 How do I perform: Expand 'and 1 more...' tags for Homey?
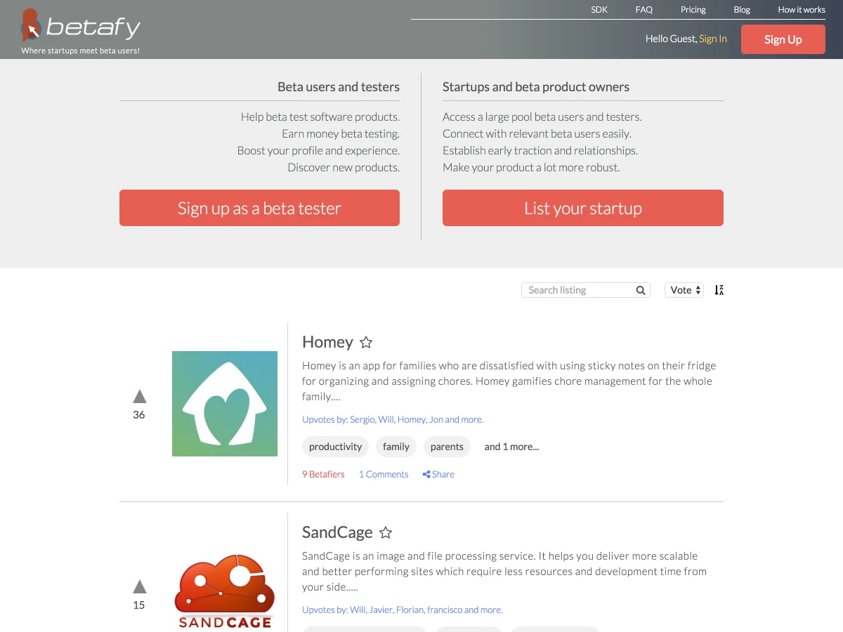pyautogui.click(x=511, y=447)
